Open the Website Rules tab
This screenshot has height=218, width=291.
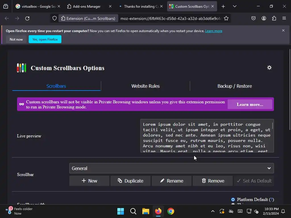(x=145, y=86)
